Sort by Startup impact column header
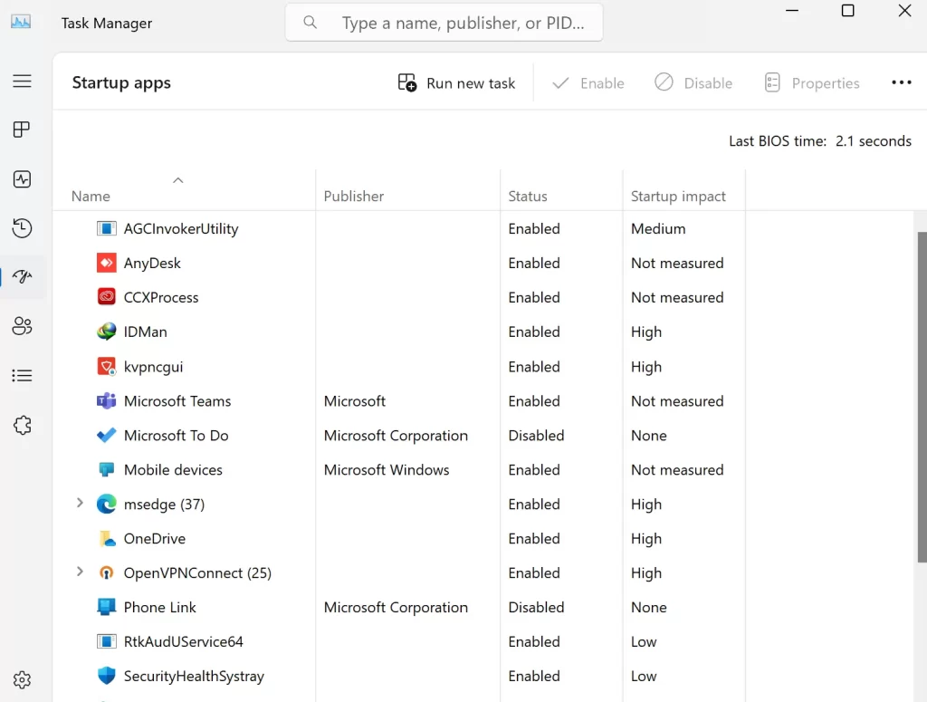927x702 pixels. [x=678, y=197]
